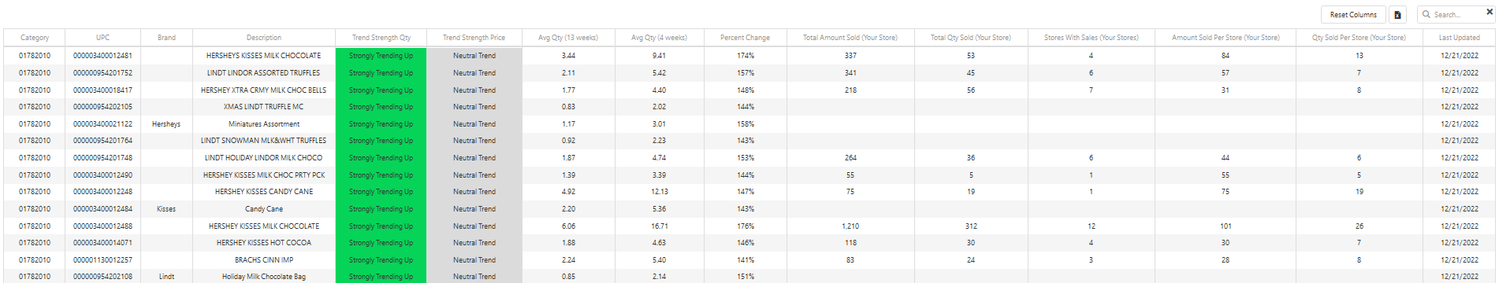Click the green Strongly Trending Up cell for Candy Cane
This screenshot has width=1499, height=283.
[381, 209]
